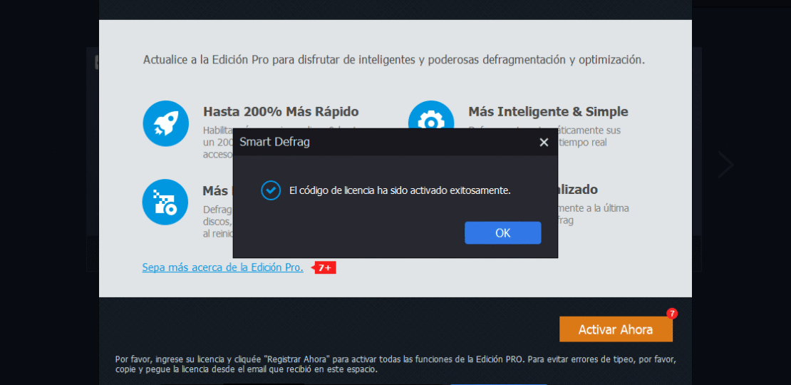Click the 'Por favor, ingrese su licencia' instructions
This screenshot has width=791, height=385.
(x=395, y=364)
